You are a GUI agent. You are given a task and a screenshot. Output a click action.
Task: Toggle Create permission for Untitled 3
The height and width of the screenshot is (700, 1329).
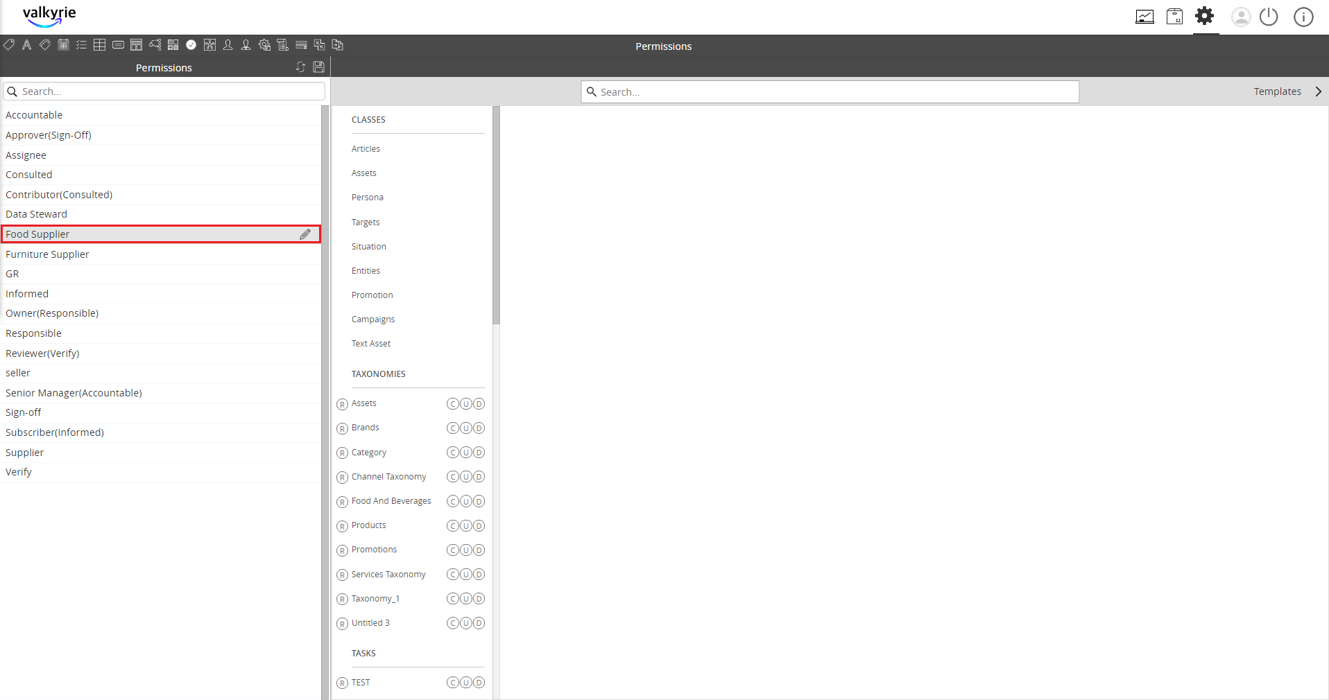point(452,623)
